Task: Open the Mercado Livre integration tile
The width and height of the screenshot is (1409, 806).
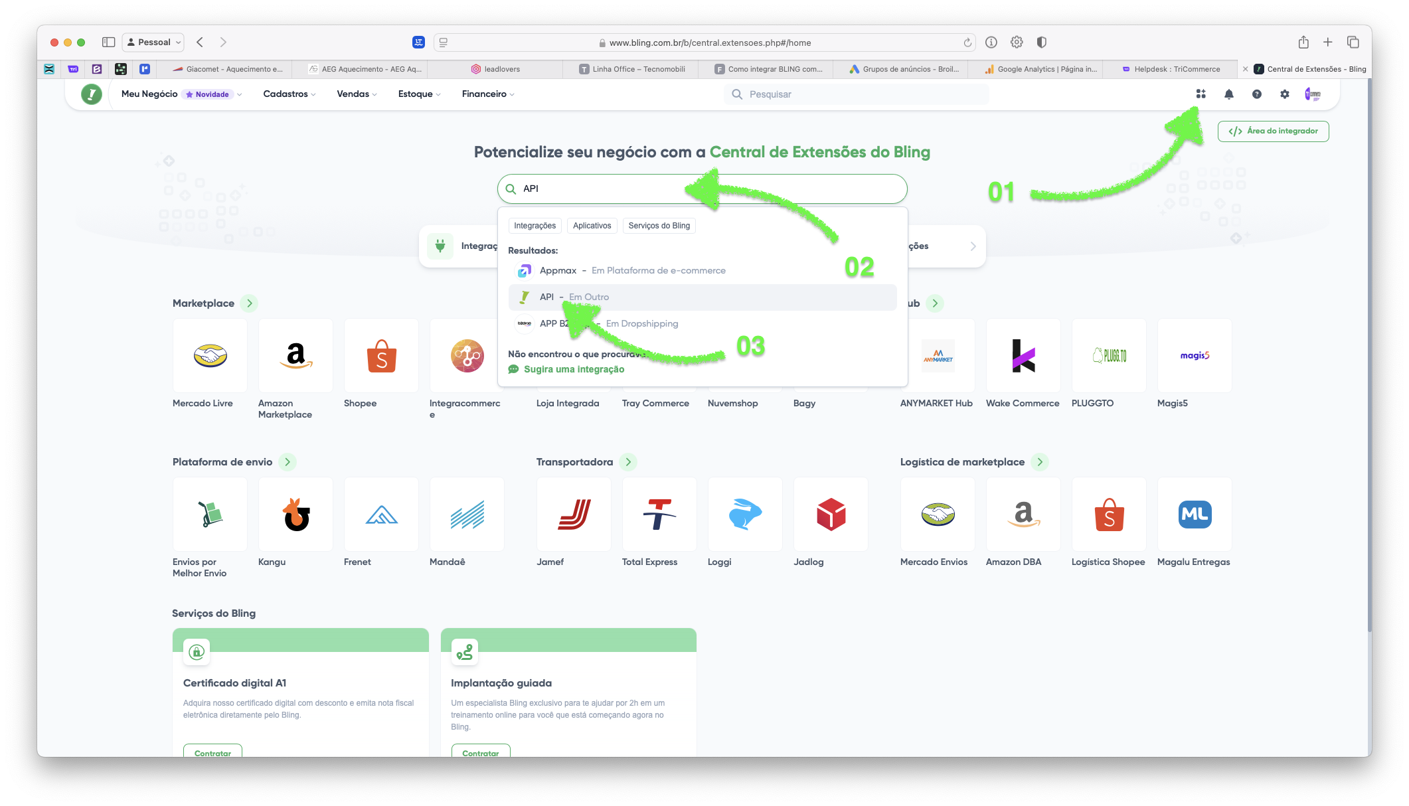Action: 210,356
